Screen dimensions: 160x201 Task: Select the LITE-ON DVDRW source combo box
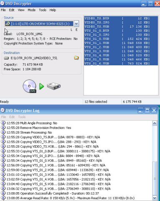coord(41,24)
